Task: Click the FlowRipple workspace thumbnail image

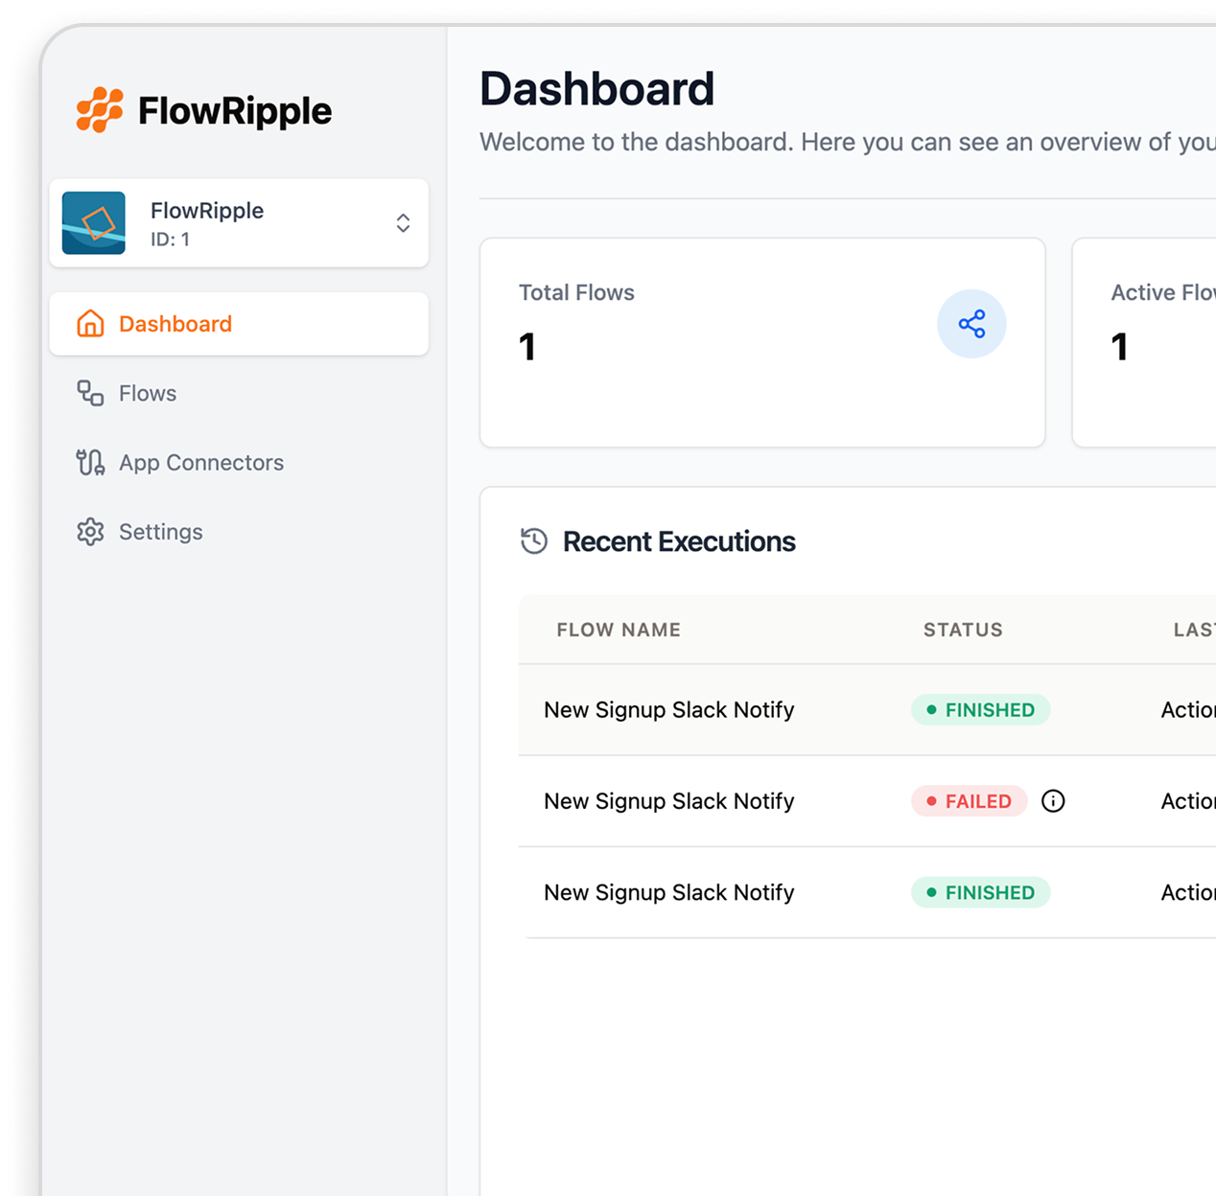Action: tap(93, 222)
